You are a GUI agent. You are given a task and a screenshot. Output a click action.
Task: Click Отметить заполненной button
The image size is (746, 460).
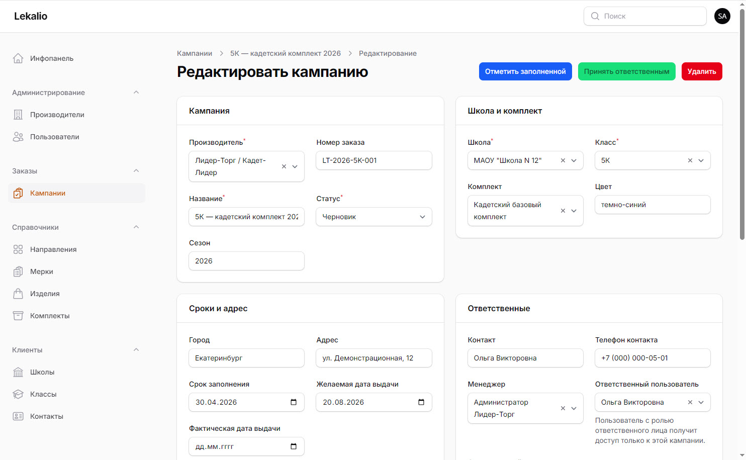coord(525,71)
